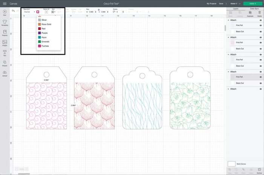
Task: Duplicate the selected layer
Action: pos(250,14)
